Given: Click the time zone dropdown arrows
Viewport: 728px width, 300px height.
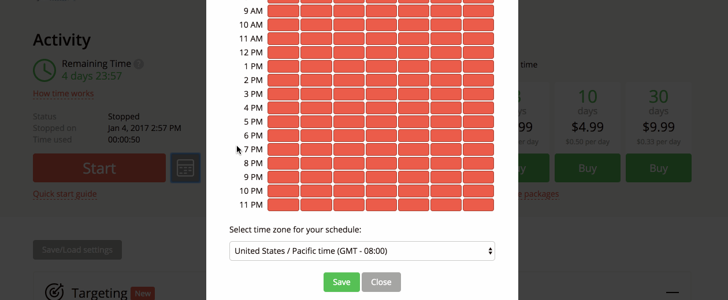Looking at the screenshot, I should [x=490, y=251].
